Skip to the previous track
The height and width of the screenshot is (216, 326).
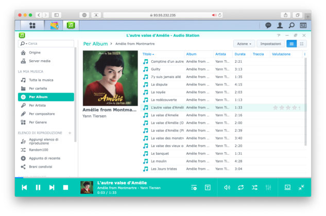24,188
